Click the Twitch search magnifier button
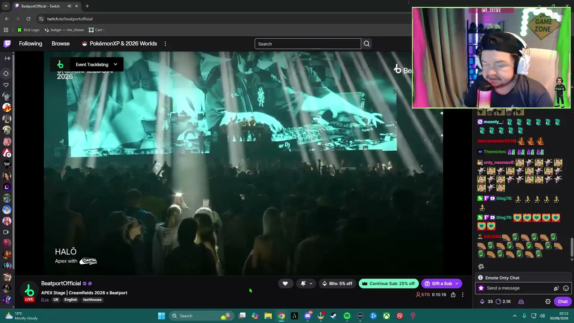574x323 pixels. (366, 44)
